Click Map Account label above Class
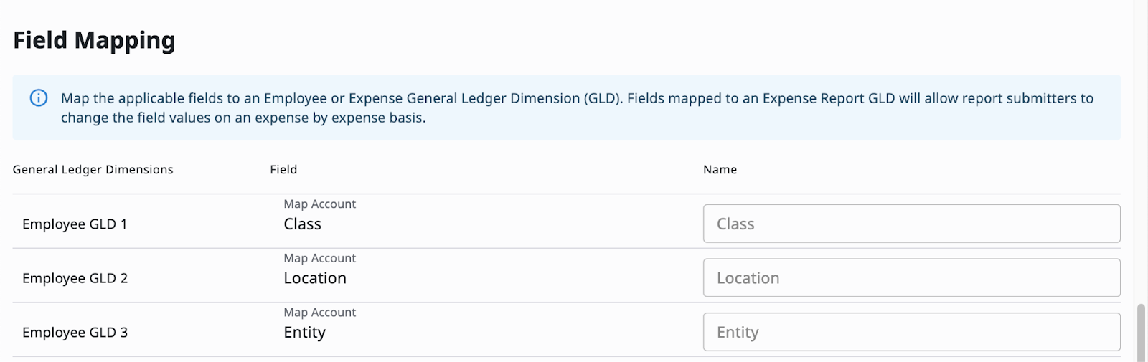Viewport: 1148px width, 362px height. [319, 204]
